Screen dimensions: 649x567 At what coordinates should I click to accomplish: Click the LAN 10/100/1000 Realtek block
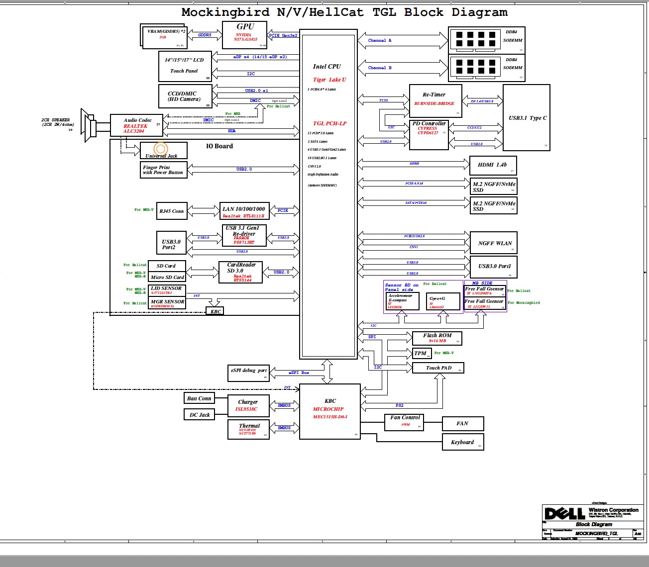pyautogui.click(x=244, y=211)
